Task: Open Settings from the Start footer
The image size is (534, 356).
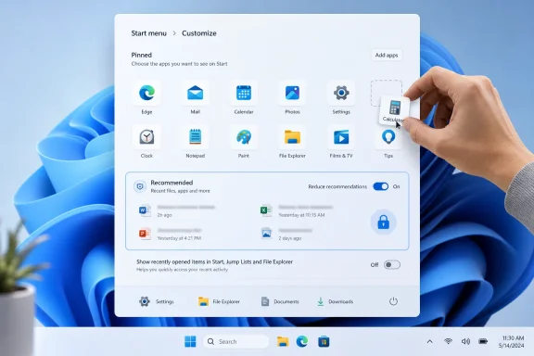Action: pos(157,301)
